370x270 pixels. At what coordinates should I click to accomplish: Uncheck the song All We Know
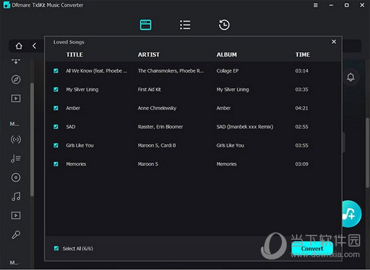56,71
